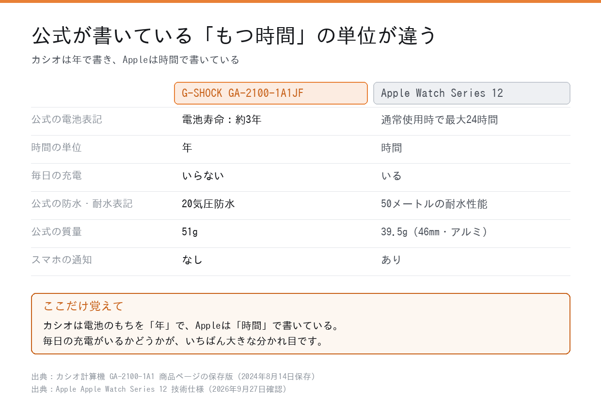
Task: Click the cell 時間 in Apple Watch column
Action: coord(392,148)
